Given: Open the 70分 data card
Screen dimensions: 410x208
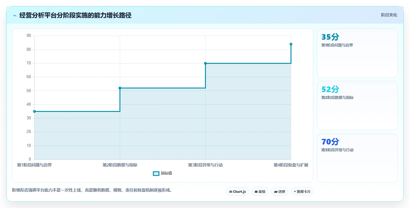Looking at the screenshot, I should coord(357,158).
